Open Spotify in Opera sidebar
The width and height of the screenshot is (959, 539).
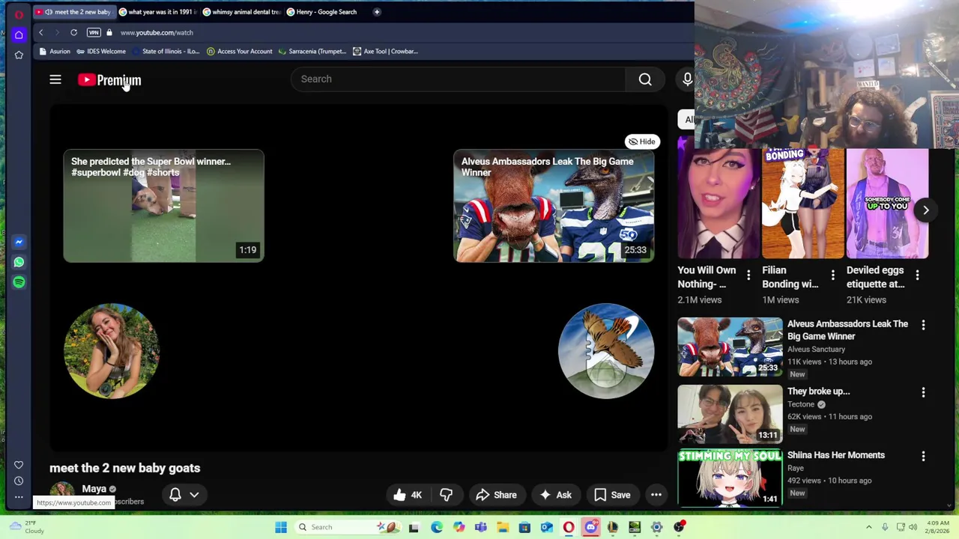click(x=19, y=282)
